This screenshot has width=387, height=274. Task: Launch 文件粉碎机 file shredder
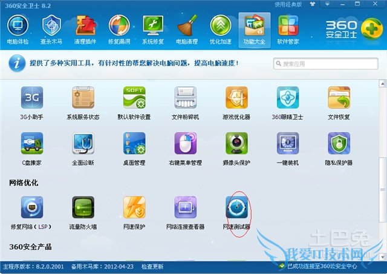pyautogui.click(x=186, y=103)
